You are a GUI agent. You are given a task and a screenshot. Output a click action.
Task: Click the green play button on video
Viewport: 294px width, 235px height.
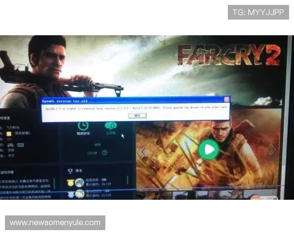pos(209,149)
